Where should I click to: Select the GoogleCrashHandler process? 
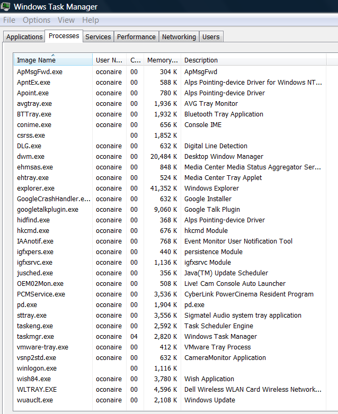point(170,199)
